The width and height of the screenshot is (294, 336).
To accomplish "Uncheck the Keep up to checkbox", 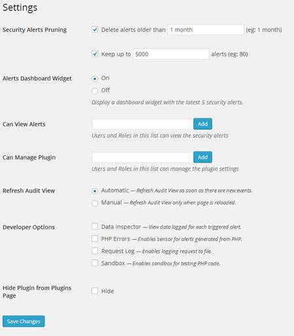I will click(95, 54).
